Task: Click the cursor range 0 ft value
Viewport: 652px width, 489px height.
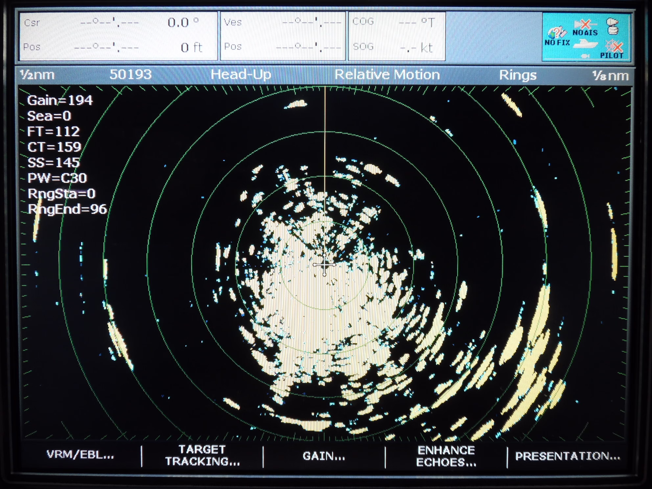Action: 191,48
